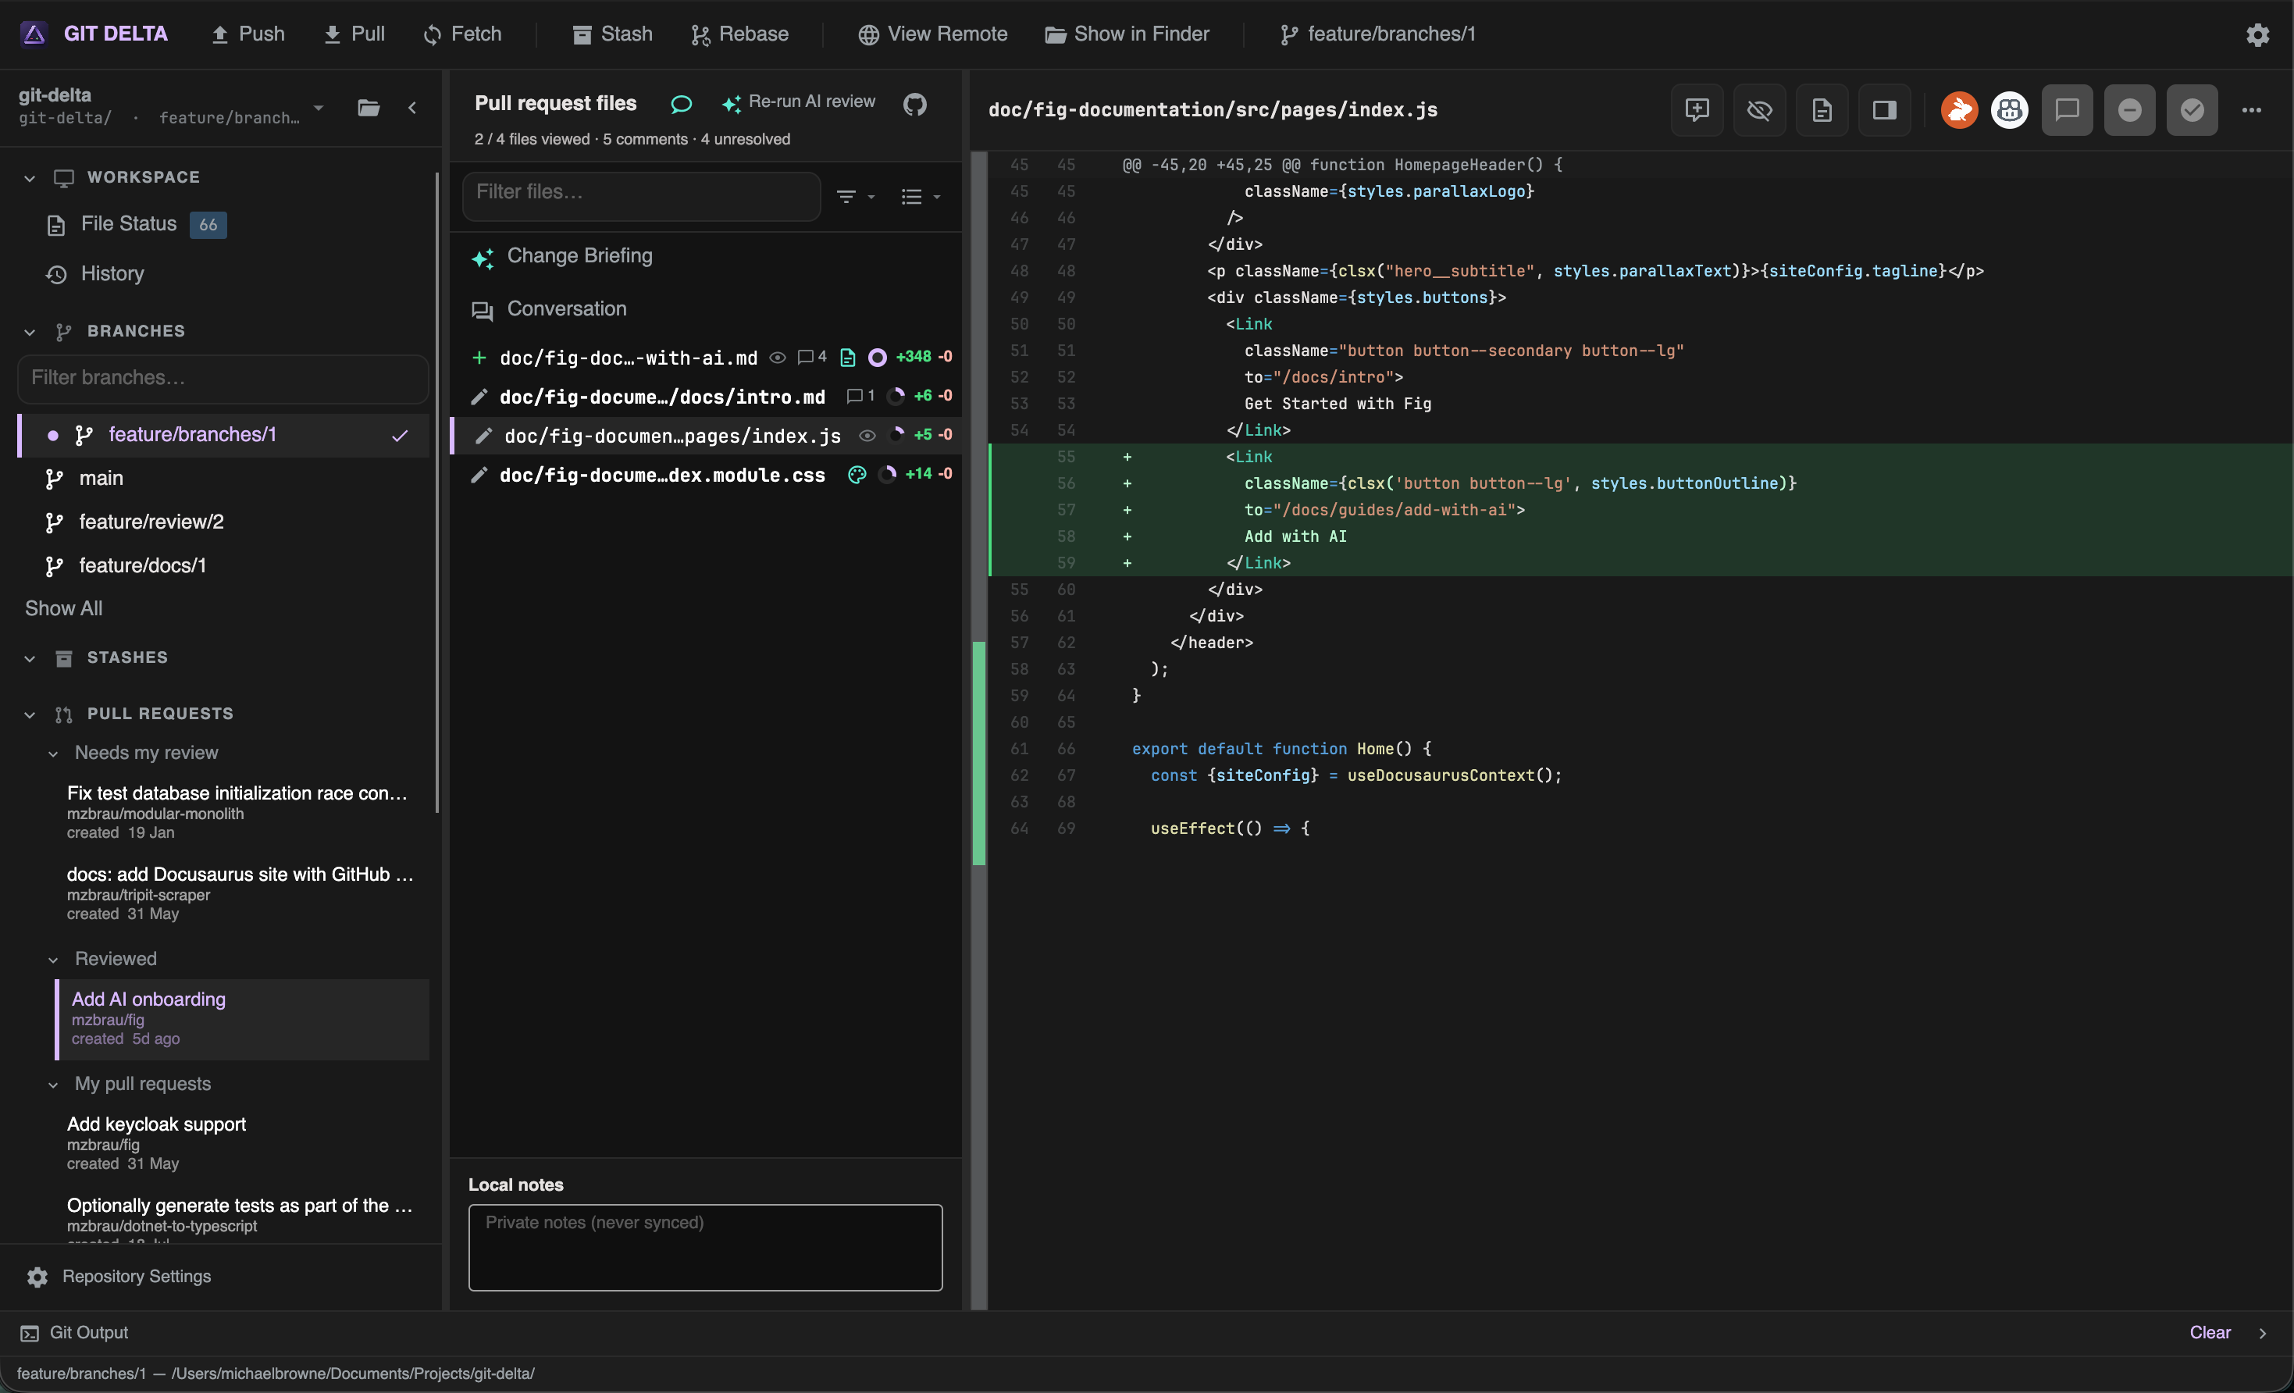Screen dimensions: 2294x1393
Task: Click Show All branches link
Action: tap(63, 608)
